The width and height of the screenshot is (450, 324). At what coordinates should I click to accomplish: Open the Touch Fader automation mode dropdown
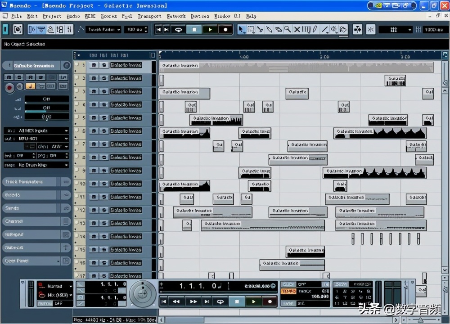(104, 30)
